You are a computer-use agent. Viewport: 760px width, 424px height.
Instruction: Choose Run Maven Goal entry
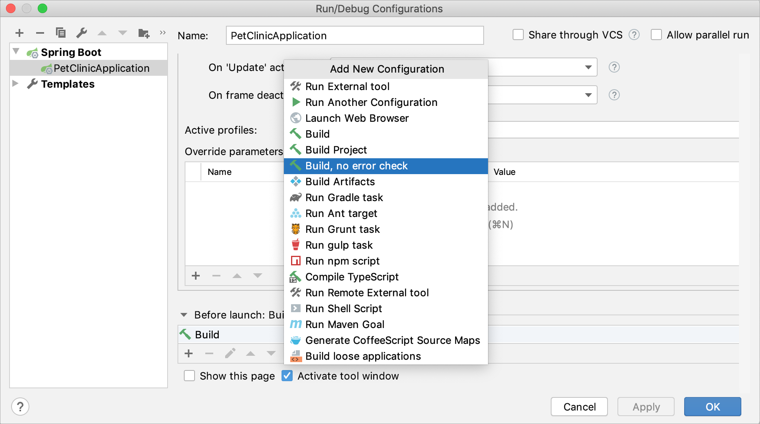(386, 324)
